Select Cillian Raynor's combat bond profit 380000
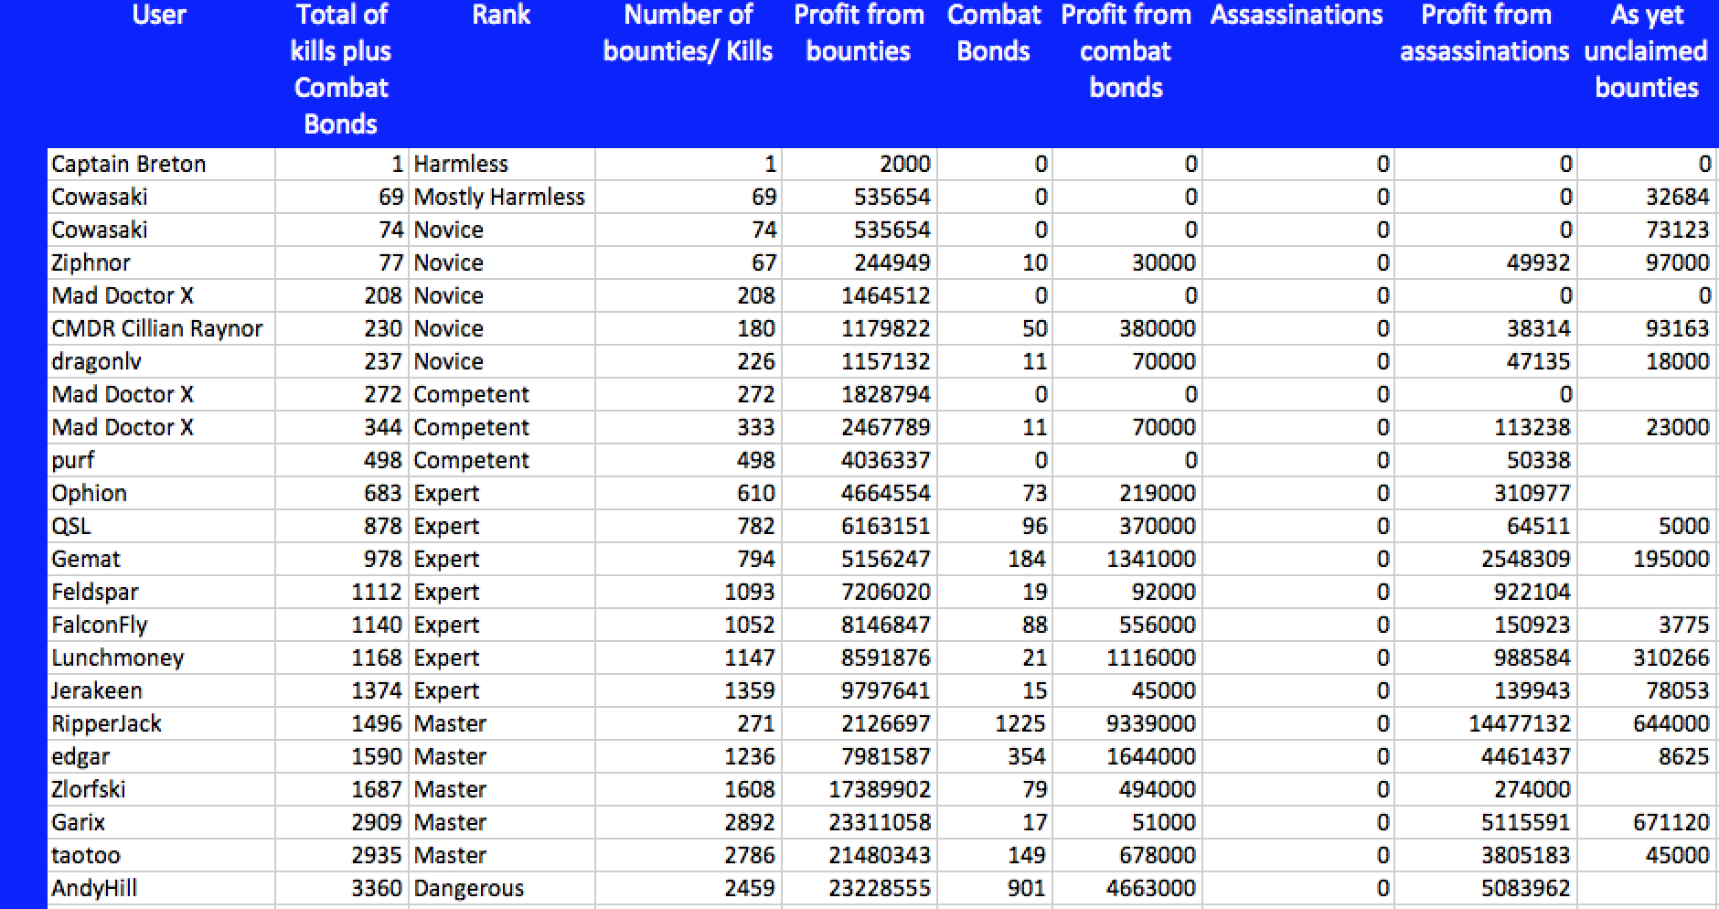Viewport: 1719px width, 909px height. point(1127,328)
